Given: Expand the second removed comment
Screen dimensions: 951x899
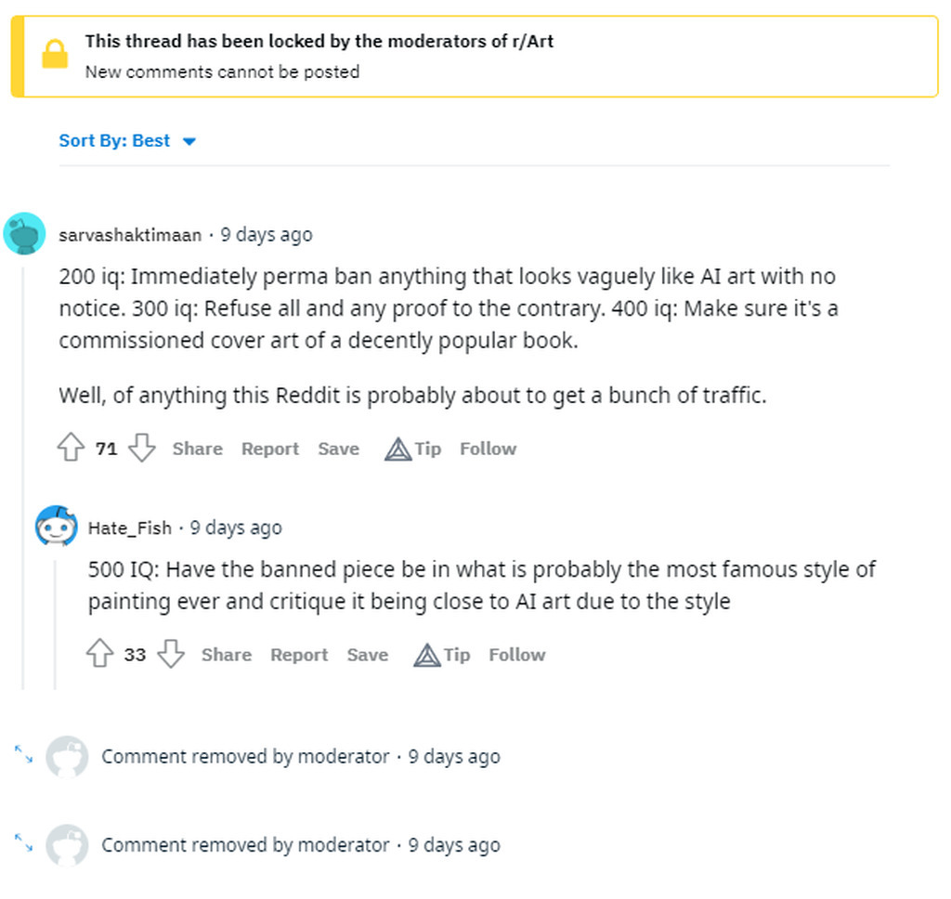Looking at the screenshot, I should click(x=23, y=842).
